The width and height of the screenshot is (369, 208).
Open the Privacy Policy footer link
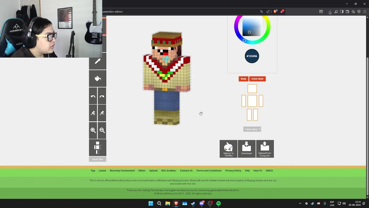[233, 170]
